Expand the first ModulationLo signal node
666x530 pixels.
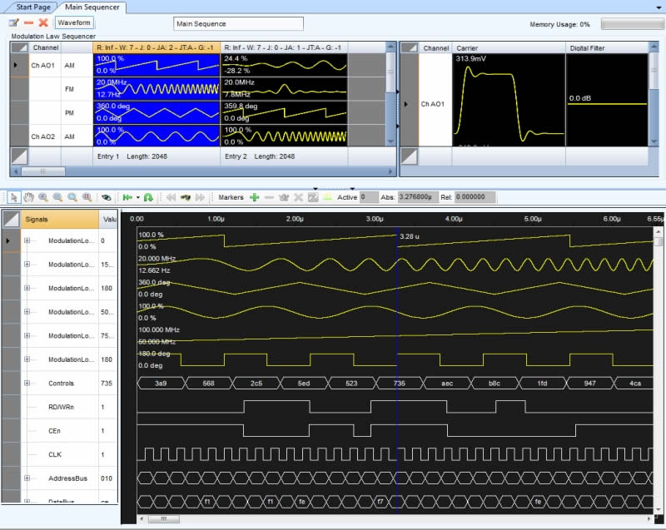click(27, 240)
